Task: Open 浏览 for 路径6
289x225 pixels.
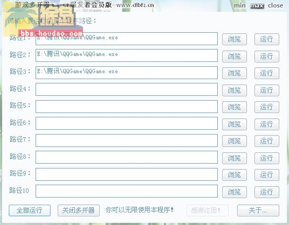Action: [234, 124]
